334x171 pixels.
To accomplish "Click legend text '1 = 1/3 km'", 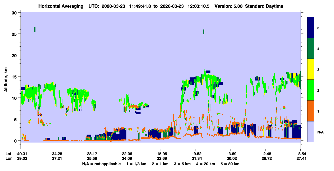I will 136,164.
